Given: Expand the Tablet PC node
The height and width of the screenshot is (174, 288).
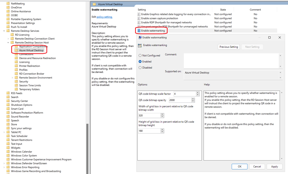Looking at the screenshot, I should (x=4, y=132).
